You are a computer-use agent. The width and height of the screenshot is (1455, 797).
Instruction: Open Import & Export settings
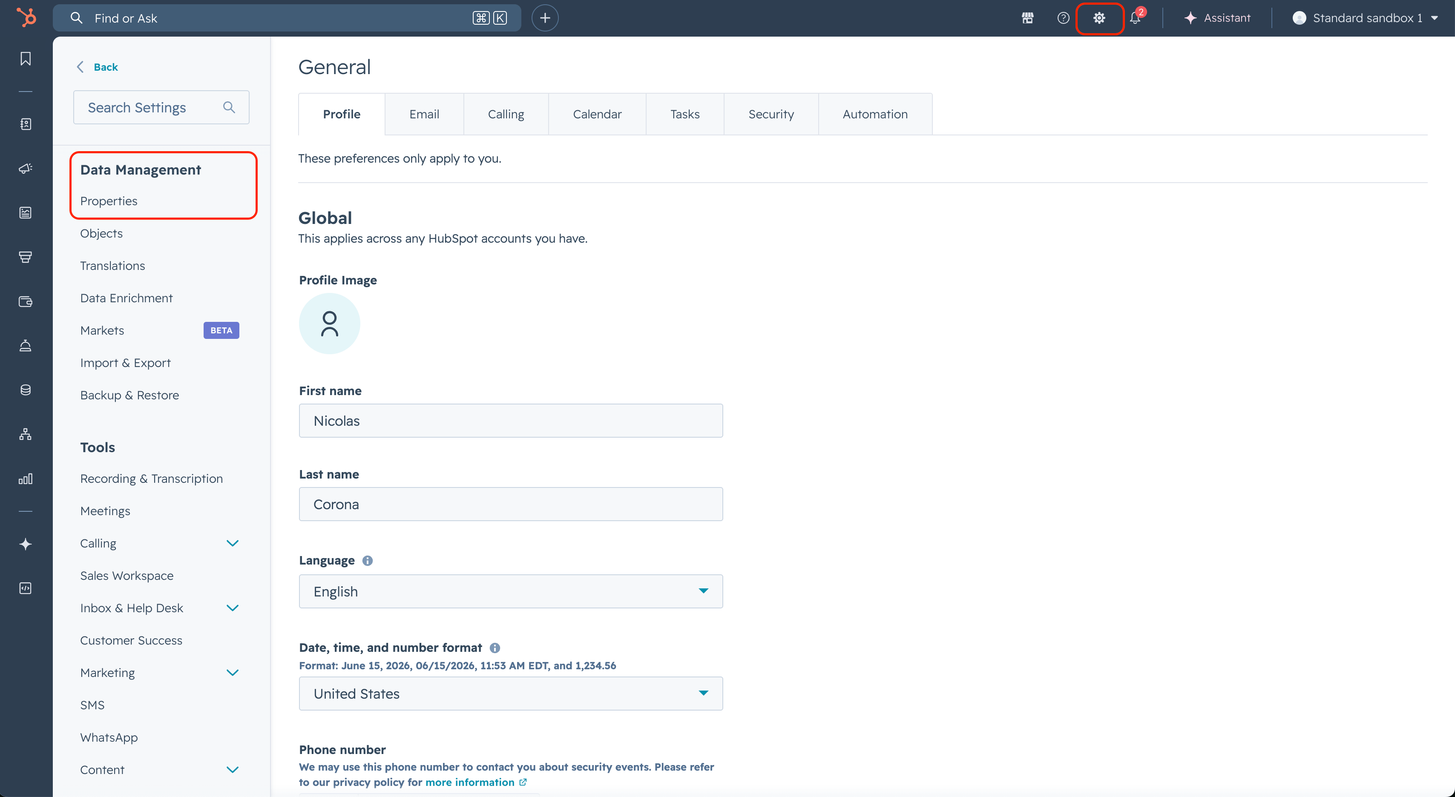125,362
